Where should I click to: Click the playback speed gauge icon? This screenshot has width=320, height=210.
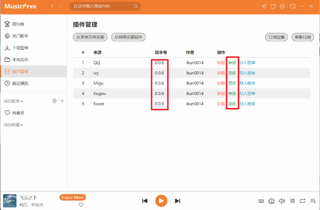272,201
